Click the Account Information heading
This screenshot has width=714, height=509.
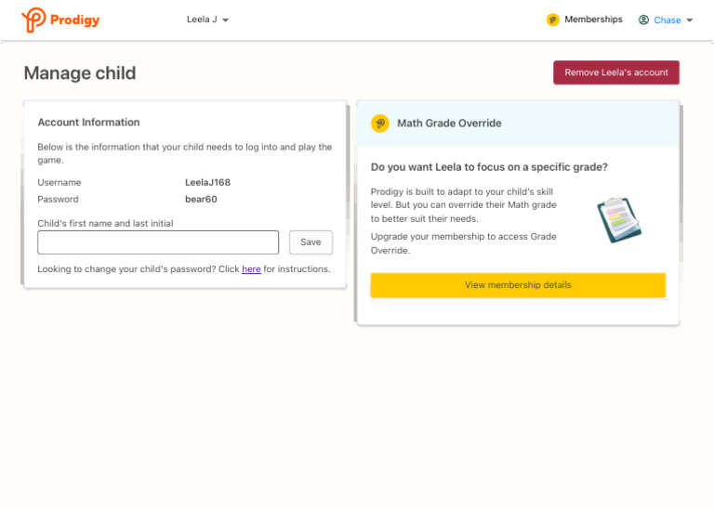pos(88,123)
